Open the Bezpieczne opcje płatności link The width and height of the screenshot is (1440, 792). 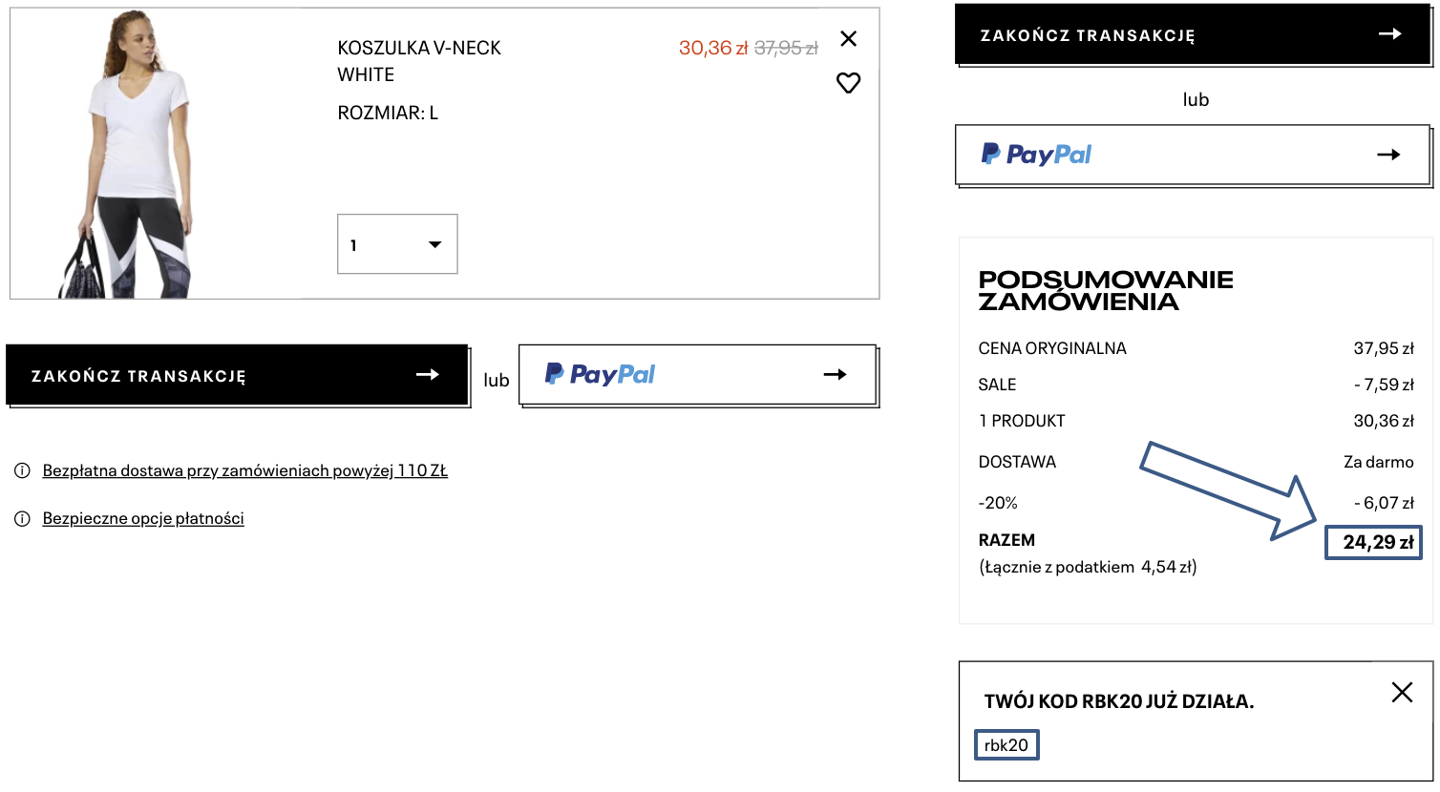point(143,518)
